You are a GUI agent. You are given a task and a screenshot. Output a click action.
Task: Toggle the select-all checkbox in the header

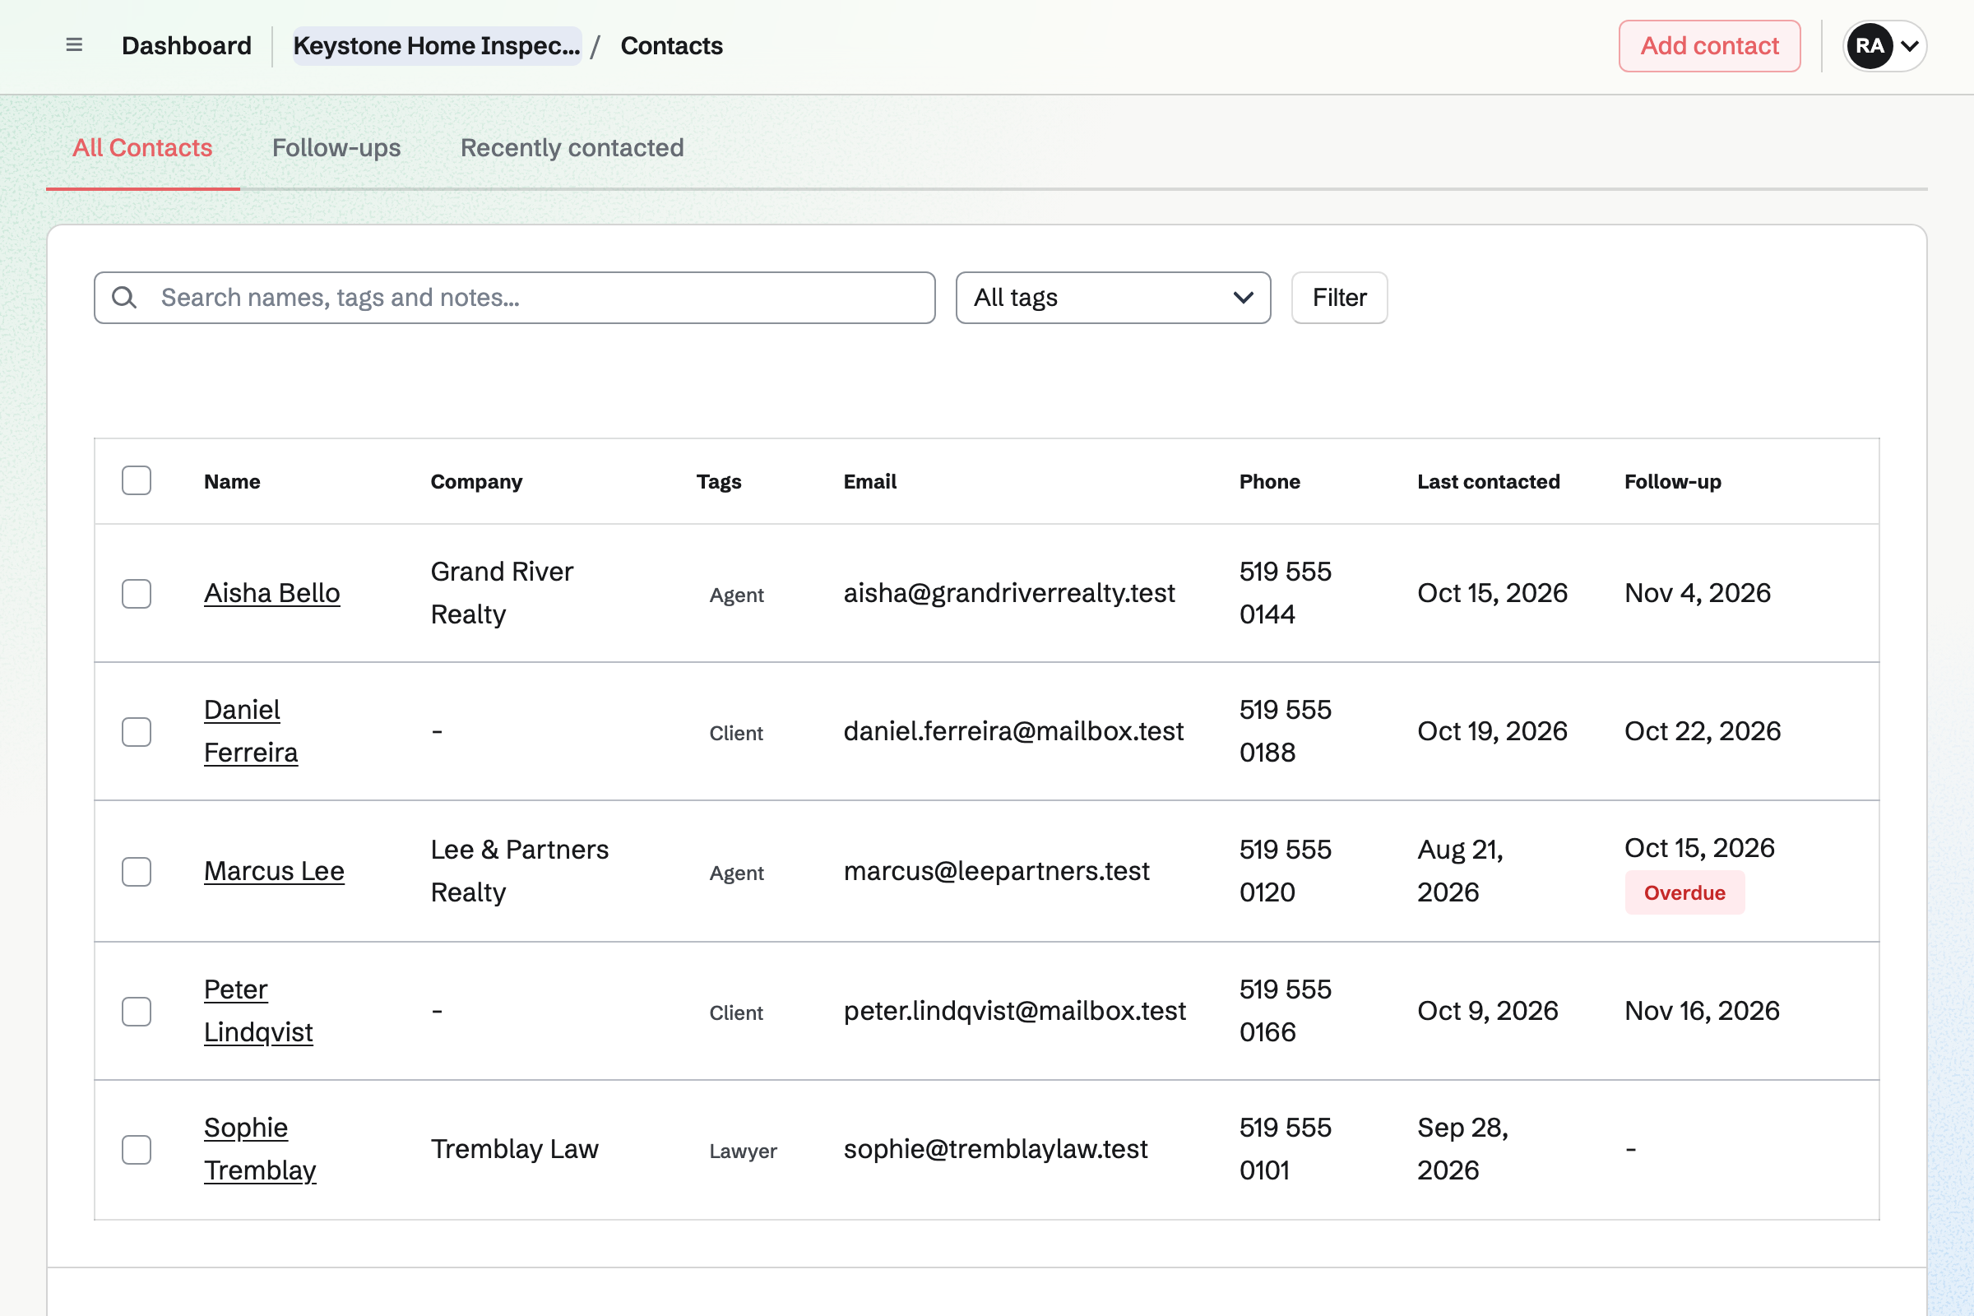point(136,481)
